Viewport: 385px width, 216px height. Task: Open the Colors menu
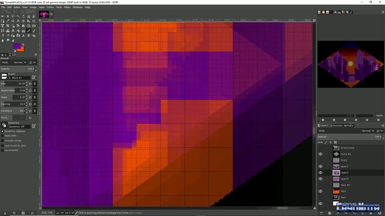(51, 7)
